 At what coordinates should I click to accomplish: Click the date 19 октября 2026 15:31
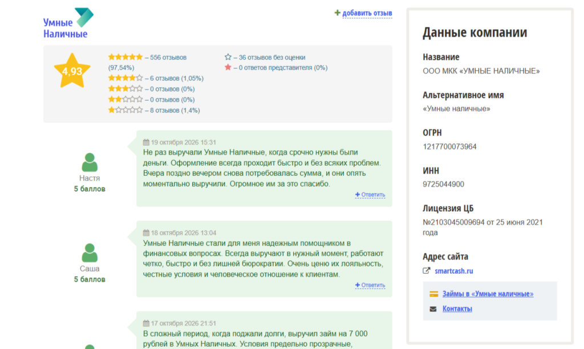pos(183,142)
